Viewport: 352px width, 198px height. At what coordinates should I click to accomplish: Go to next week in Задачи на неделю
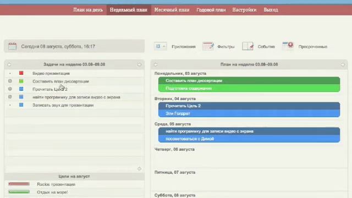pyautogui.click(x=139, y=65)
